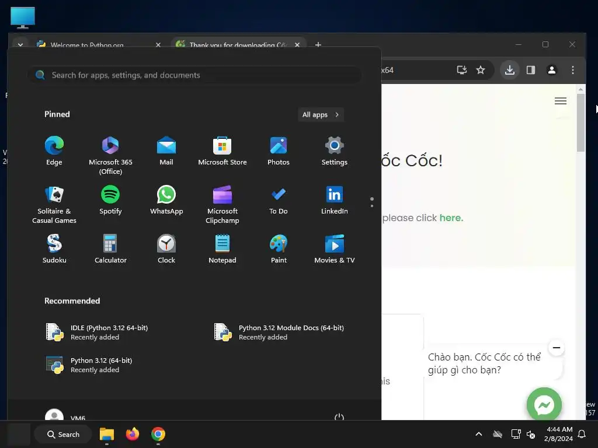The image size is (598, 448).
Task: Switch to Chrome in taskbar
Action: 158,434
